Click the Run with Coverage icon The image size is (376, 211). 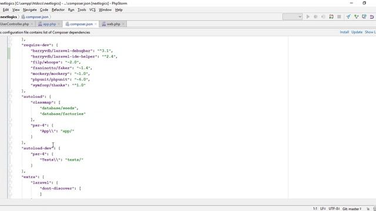point(323,17)
